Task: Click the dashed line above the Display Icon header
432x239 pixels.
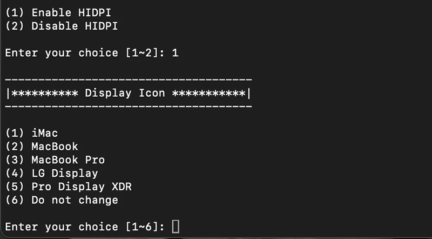Action: (129, 80)
